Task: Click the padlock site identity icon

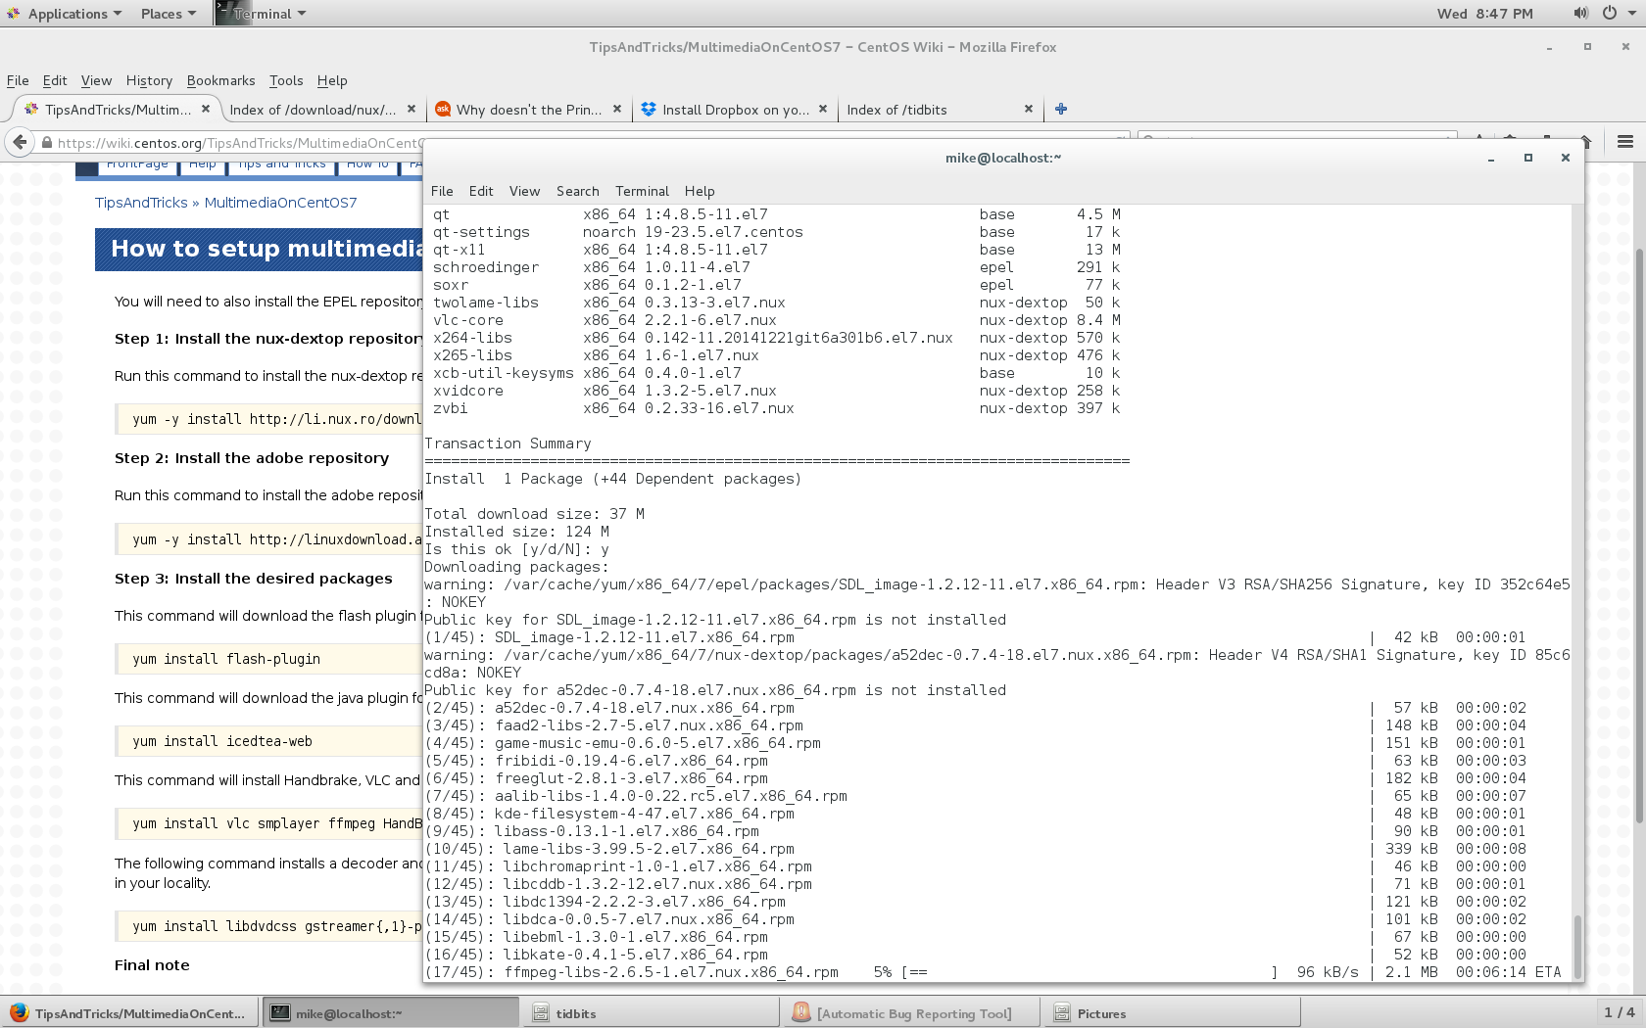Action: coord(46,143)
